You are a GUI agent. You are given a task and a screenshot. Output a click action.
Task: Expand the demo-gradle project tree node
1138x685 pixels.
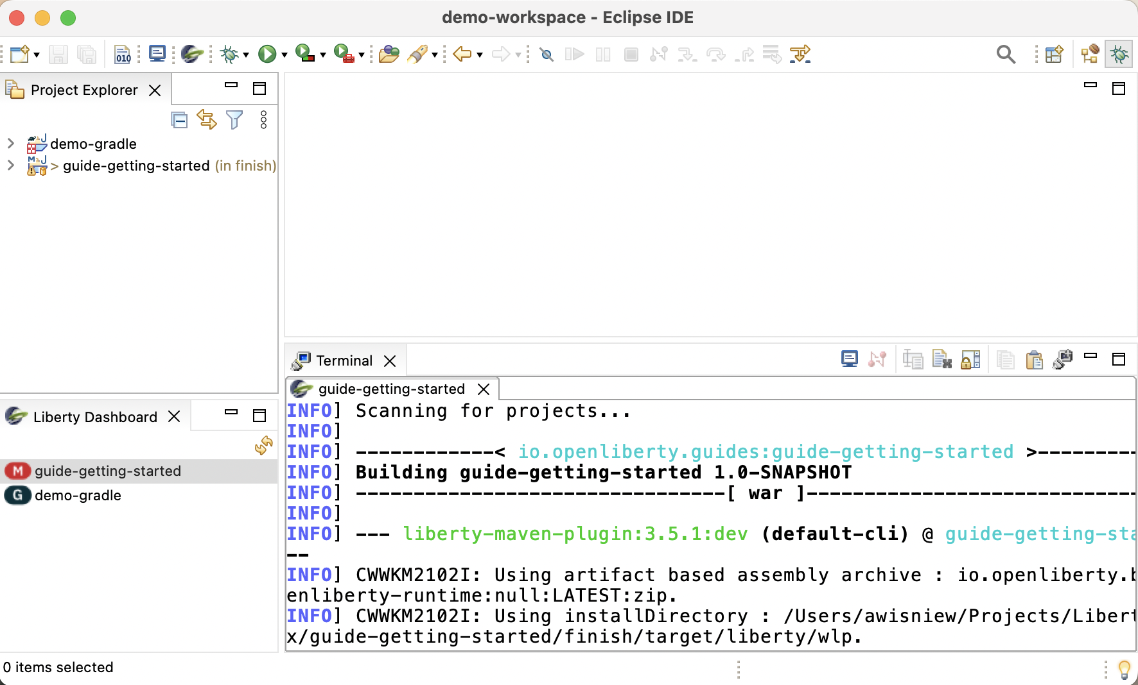coord(10,143)
